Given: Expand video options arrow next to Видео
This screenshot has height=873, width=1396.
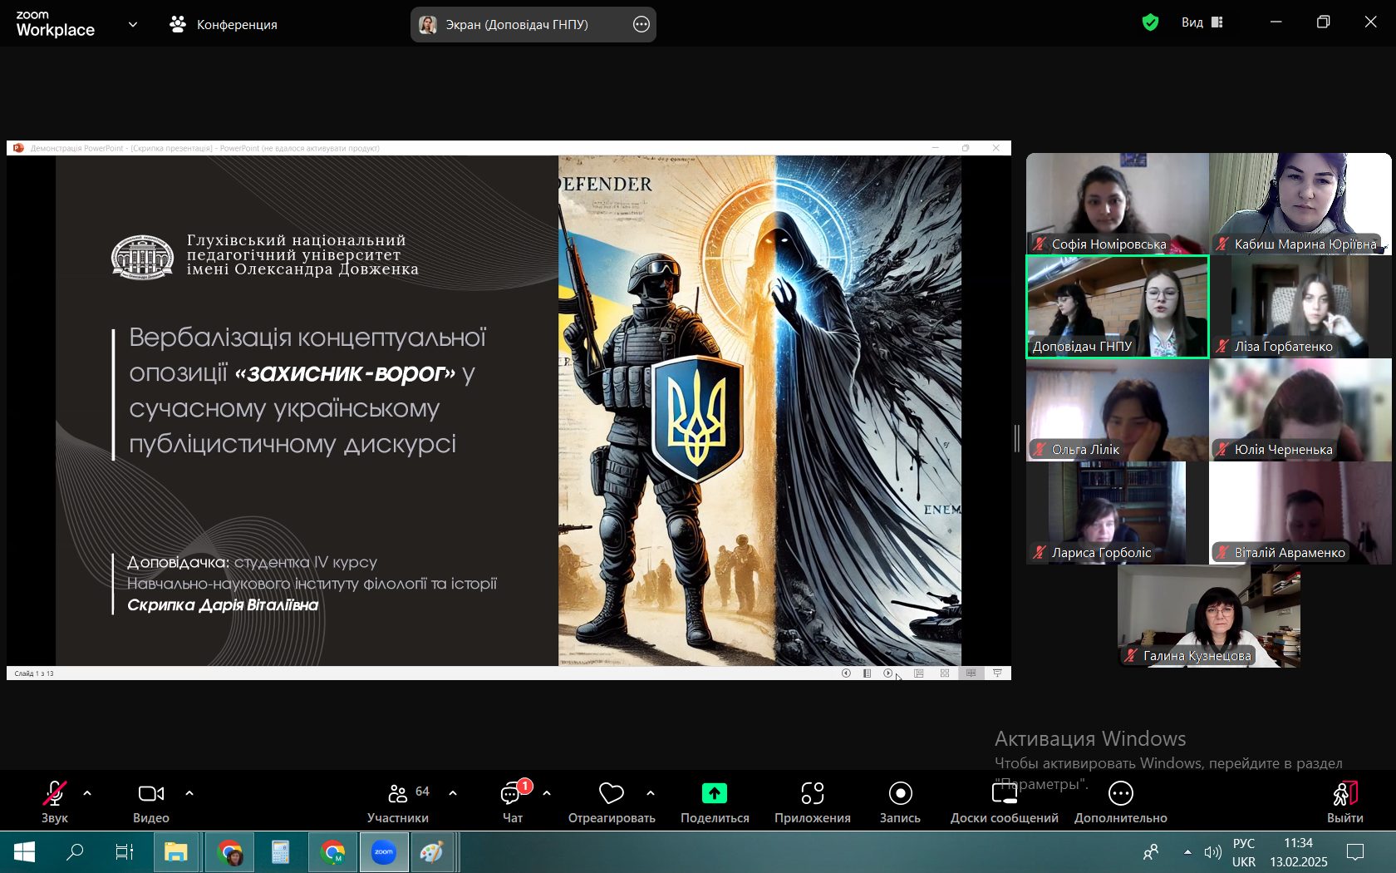Looking at the screenshot, I should pos(189,793).
